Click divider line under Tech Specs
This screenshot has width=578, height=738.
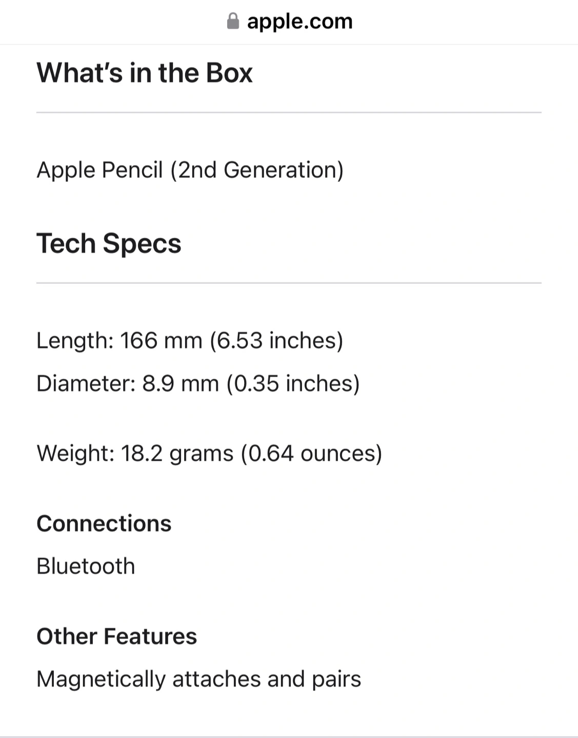[x=289, y=282]
